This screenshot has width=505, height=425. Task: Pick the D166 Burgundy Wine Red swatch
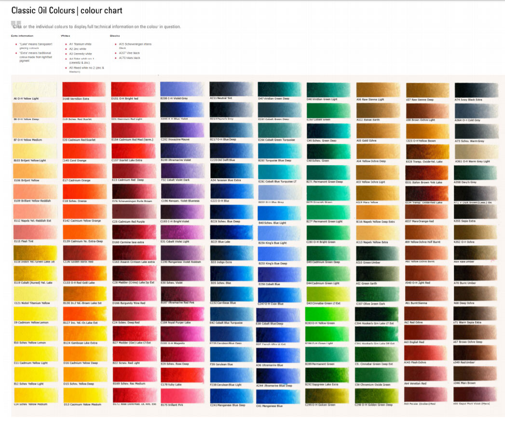(134, 294)
